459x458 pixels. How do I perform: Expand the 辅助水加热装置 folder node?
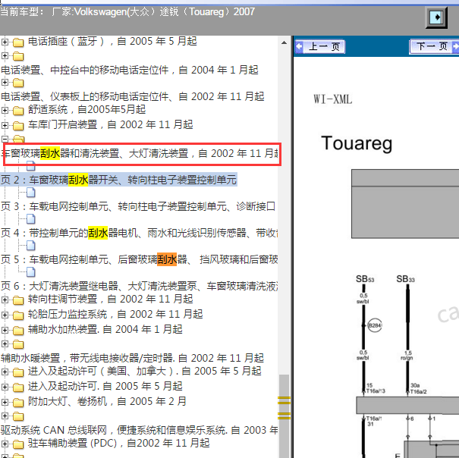tap(5, 330)
